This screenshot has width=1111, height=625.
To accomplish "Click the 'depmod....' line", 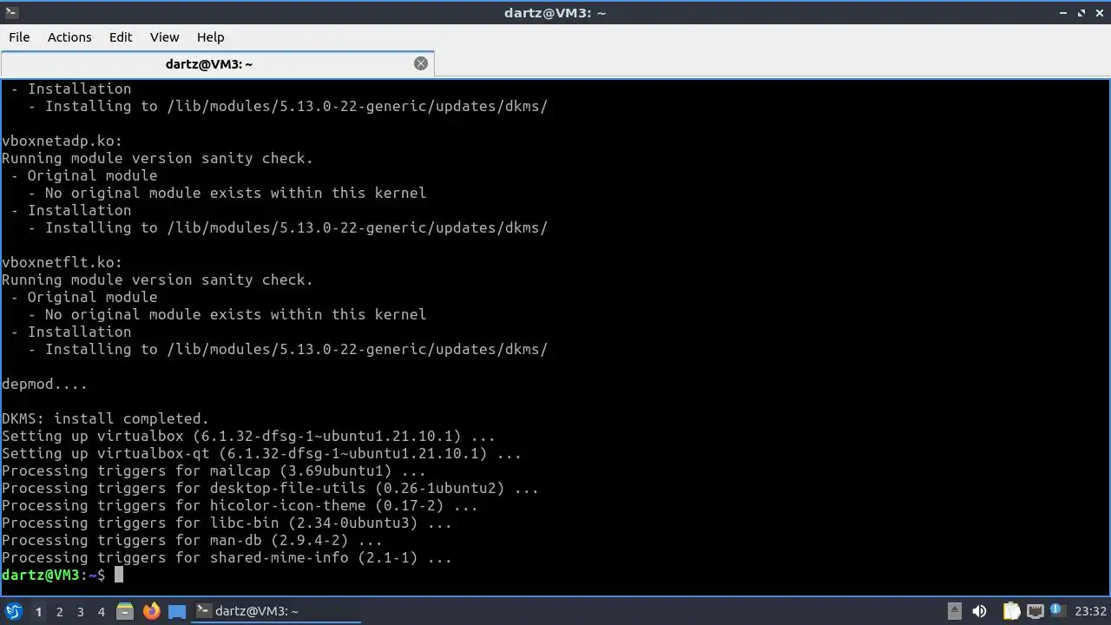I will coord(44,384).
